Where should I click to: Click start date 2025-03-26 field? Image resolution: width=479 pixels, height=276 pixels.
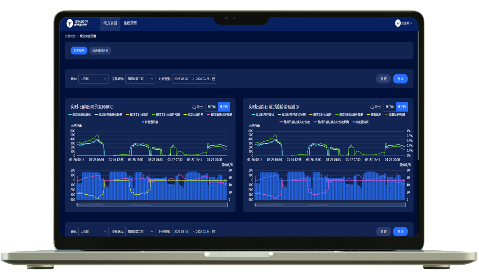[181, 79]
